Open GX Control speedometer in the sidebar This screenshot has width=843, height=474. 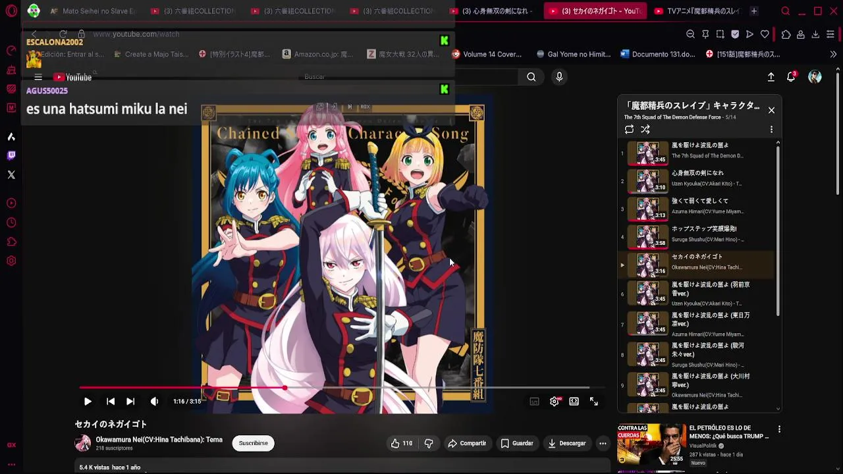pos(11,51)
